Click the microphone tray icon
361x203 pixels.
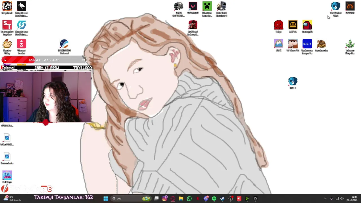pos(331,198)
